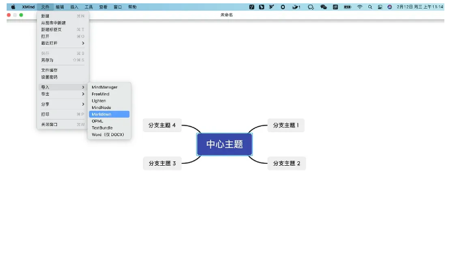Import from MindNode format
The width and height of the screenshot is (451, 253).
pos(109,108)
